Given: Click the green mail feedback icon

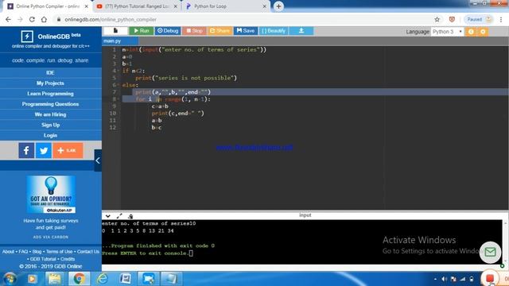Looking at the screenshot, I should (490, 252).
